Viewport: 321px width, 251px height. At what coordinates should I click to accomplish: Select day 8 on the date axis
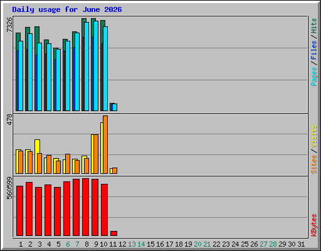click(87, 244)
